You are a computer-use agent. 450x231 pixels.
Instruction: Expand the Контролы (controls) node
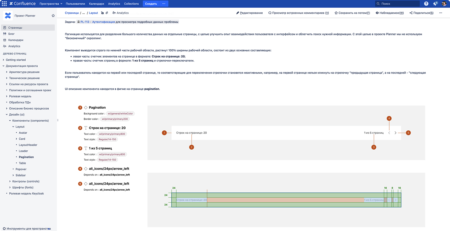(10, 181)
